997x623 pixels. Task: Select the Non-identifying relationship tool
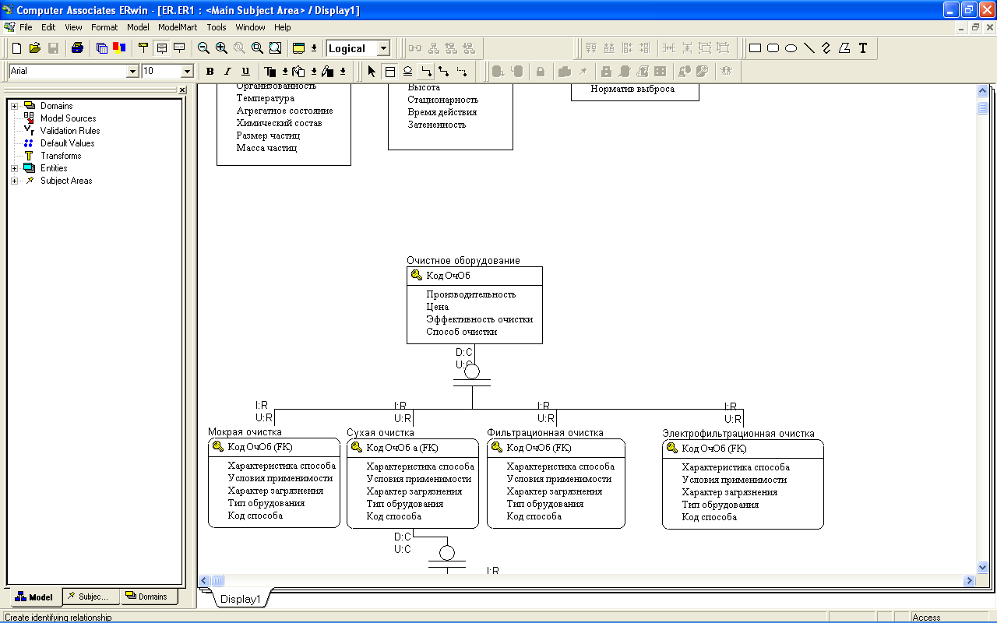461,72
